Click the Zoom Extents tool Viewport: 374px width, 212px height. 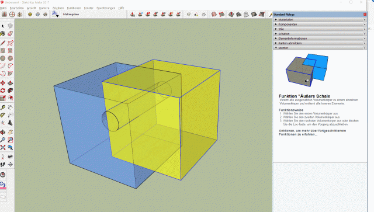[2, 147]
